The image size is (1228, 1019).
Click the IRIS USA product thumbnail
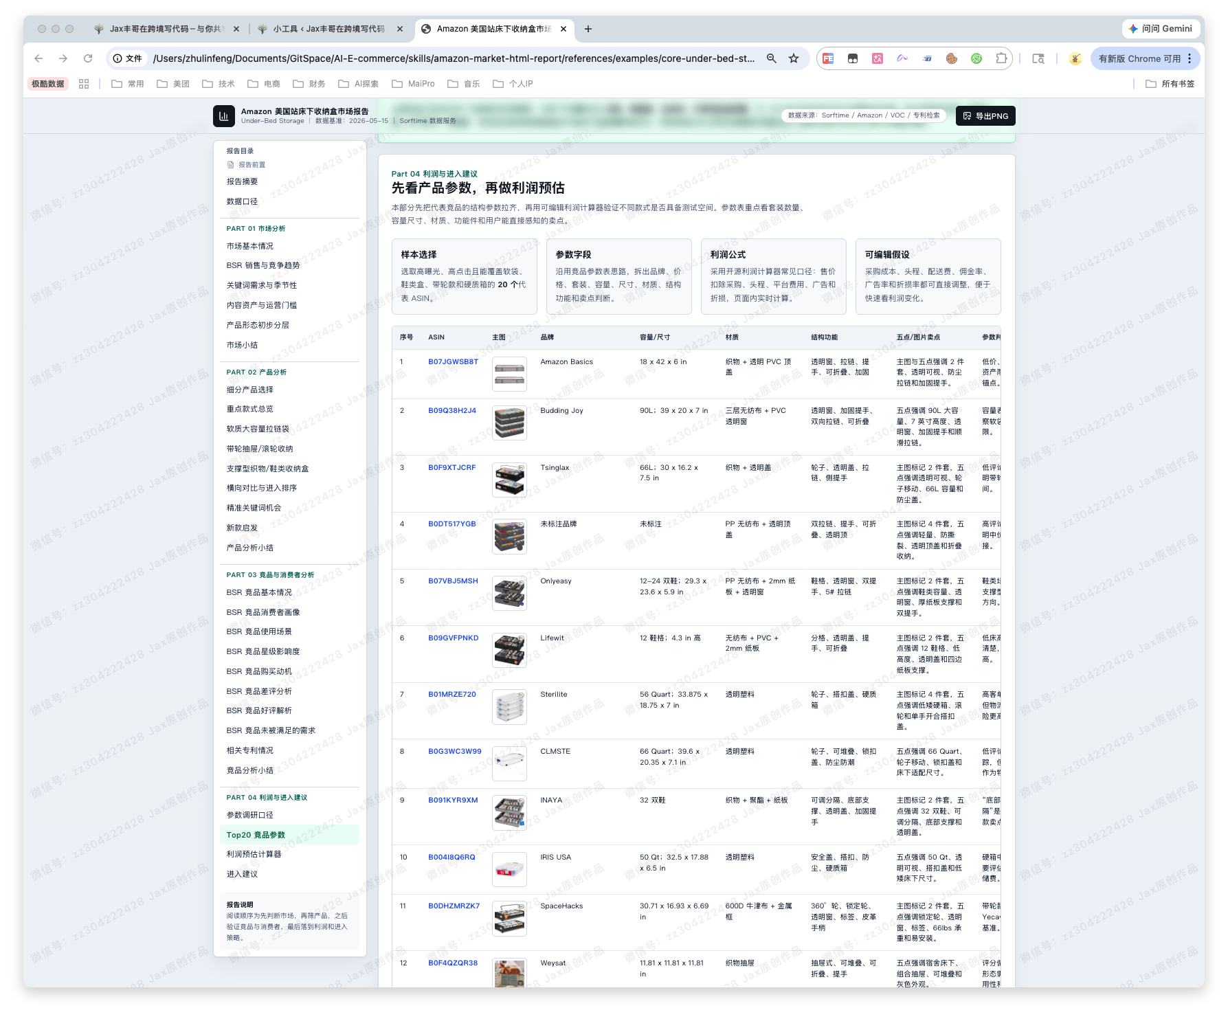pos(509,870)
